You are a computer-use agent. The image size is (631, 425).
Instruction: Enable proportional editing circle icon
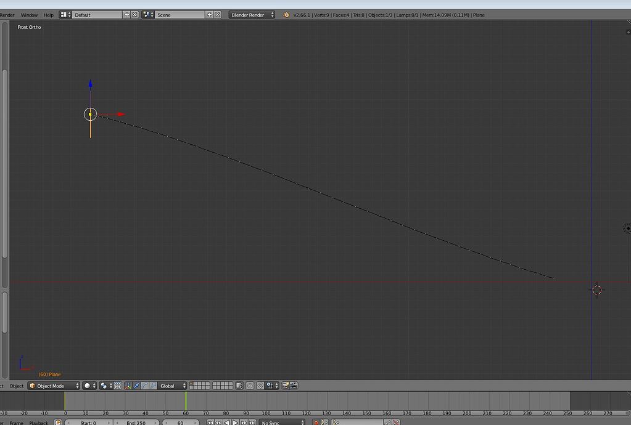tap(250, 386)
